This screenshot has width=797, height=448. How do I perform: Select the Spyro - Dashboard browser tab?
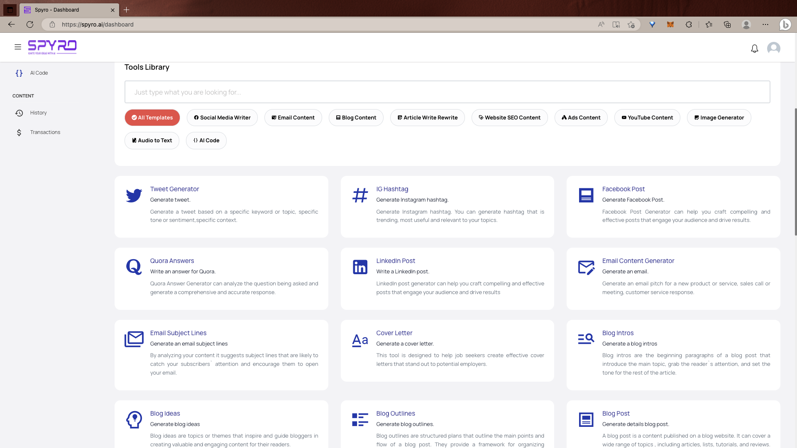coord(69,10)
